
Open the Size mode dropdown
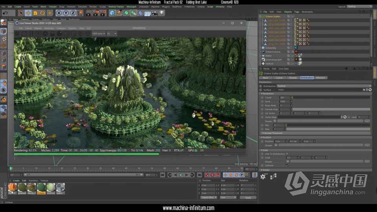pyautogui.click(x=229, y=197)
